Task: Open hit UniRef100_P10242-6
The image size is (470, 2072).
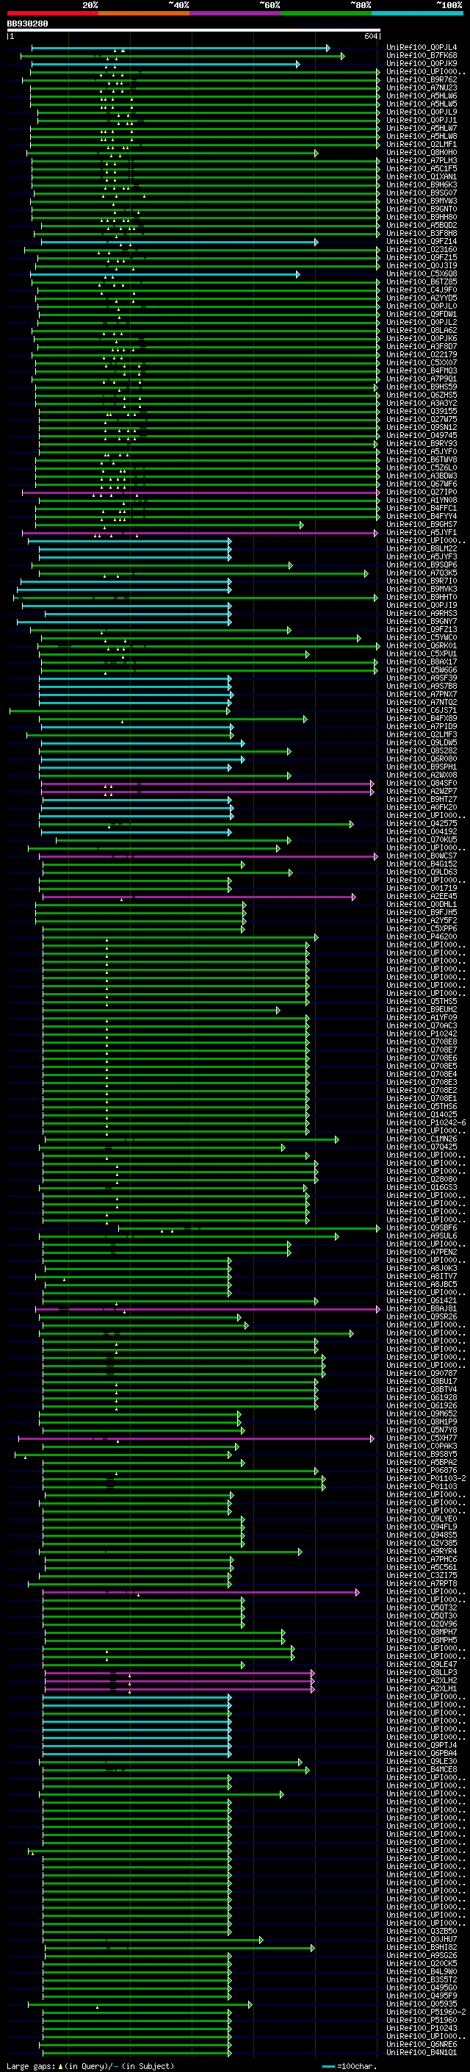Action: pos(426,1123)
